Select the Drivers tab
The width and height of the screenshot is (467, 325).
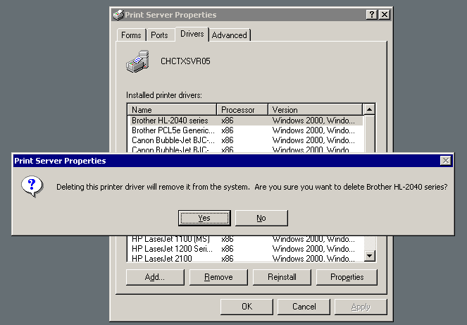[x=192, y=34]
